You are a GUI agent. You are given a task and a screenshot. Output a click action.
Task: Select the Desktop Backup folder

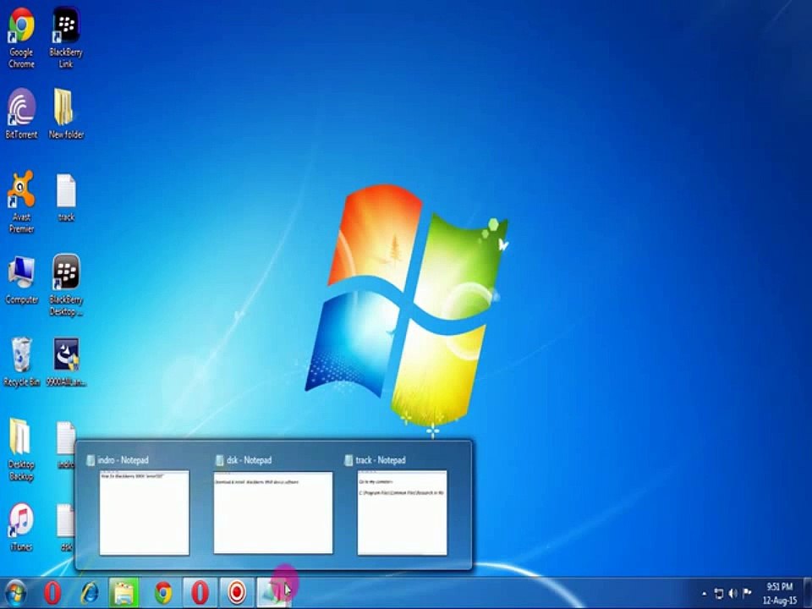pos(21,449)
